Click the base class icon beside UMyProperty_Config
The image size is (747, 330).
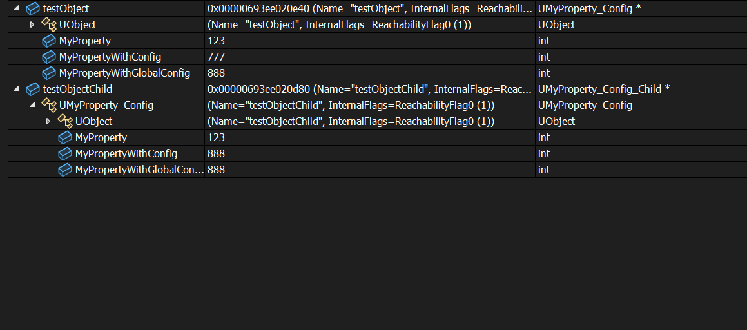(49, 105)
